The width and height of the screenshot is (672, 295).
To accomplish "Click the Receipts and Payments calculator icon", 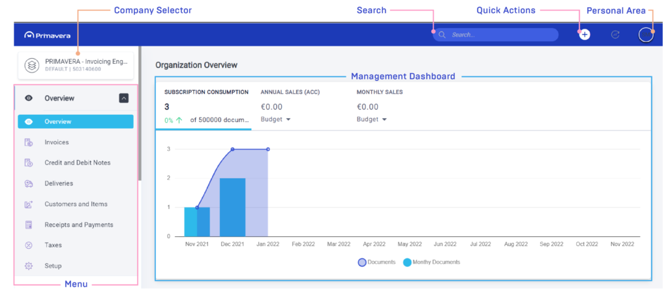I will [x=29, y=225].
